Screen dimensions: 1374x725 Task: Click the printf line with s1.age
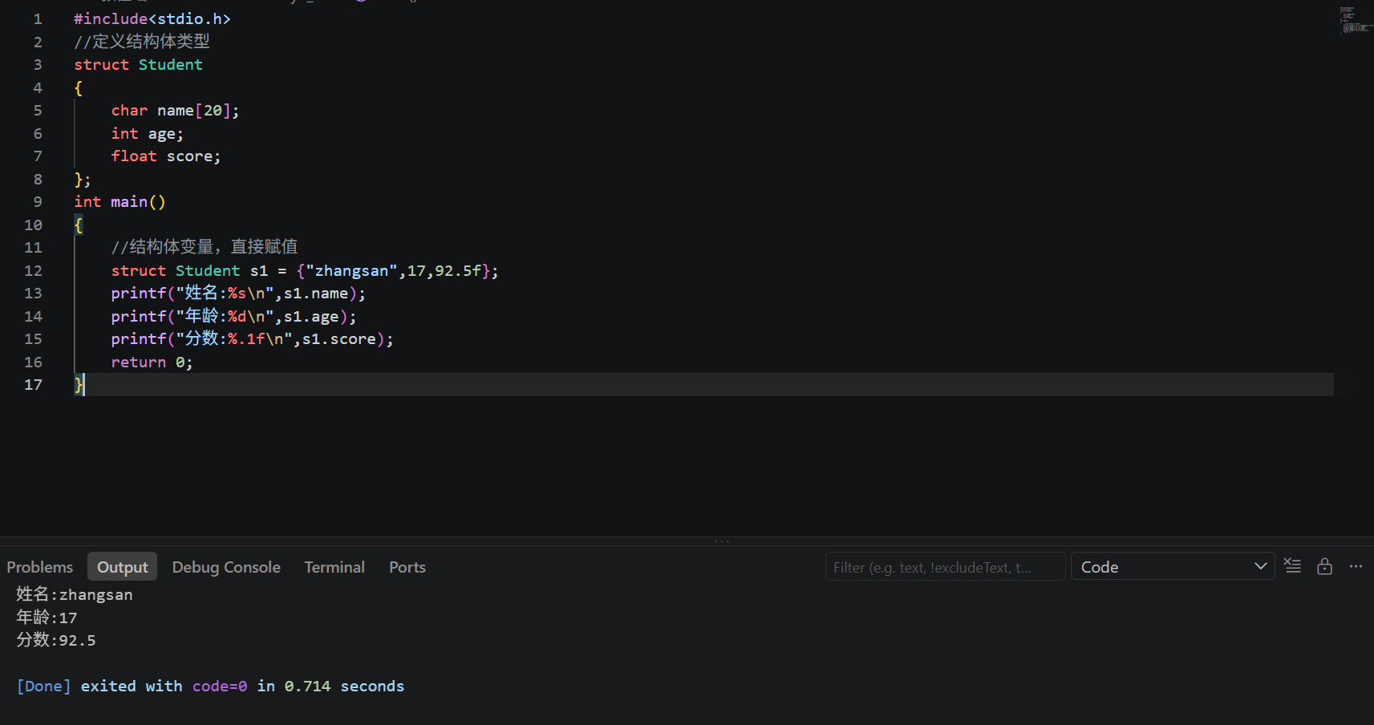233,316
